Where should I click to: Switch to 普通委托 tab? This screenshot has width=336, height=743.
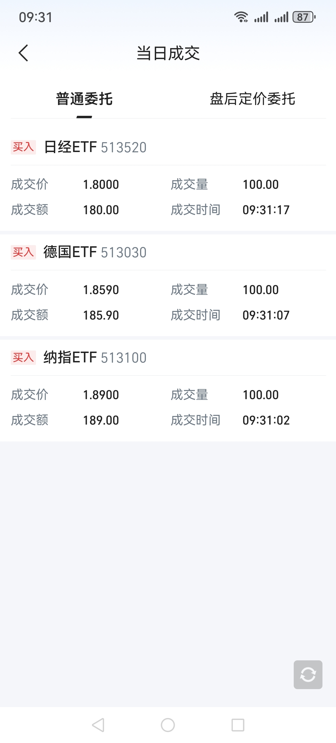84,99
